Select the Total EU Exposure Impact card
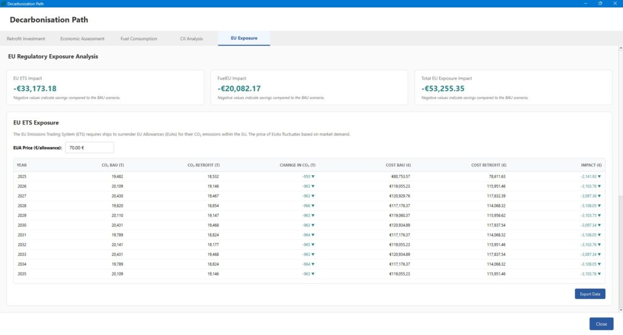Image resolution: width=623 pixels, height=335 pixels. 513,88
